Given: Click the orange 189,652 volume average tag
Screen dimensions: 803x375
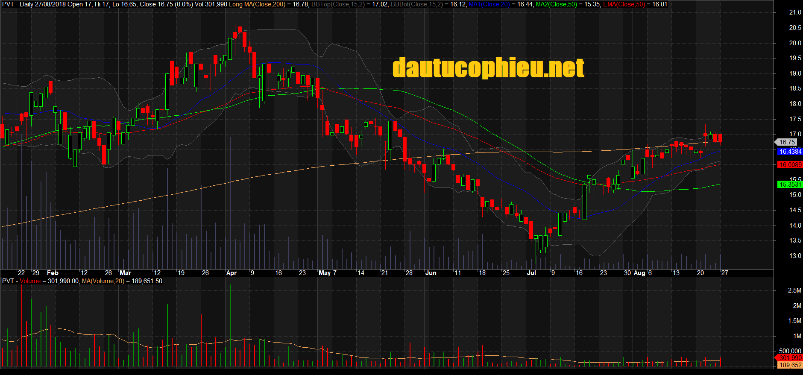Looking at the screenshot, I should 789,365.
